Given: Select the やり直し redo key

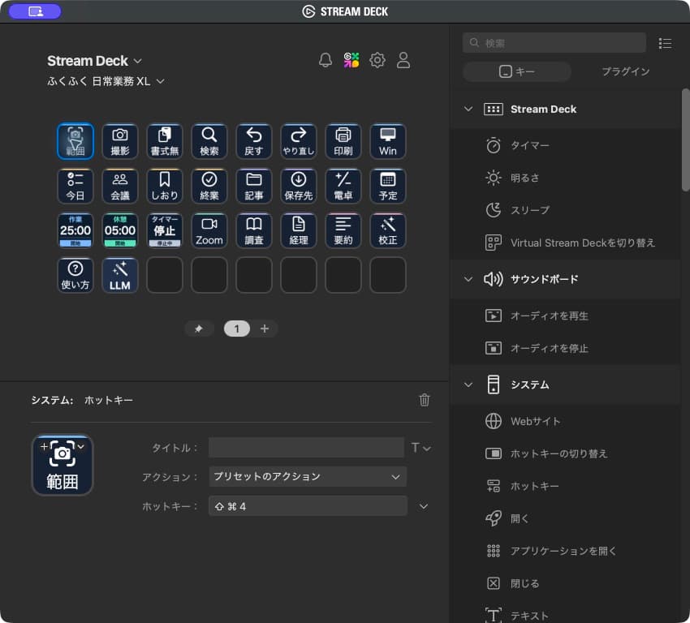Looking at the screenshot, I should (x=299, y=141).
